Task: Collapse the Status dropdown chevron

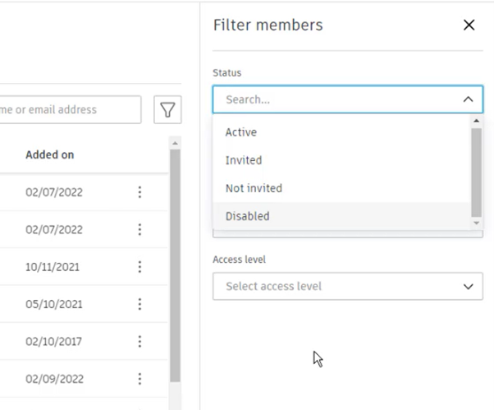Action: pyautogui.click(x=469, y=99)
